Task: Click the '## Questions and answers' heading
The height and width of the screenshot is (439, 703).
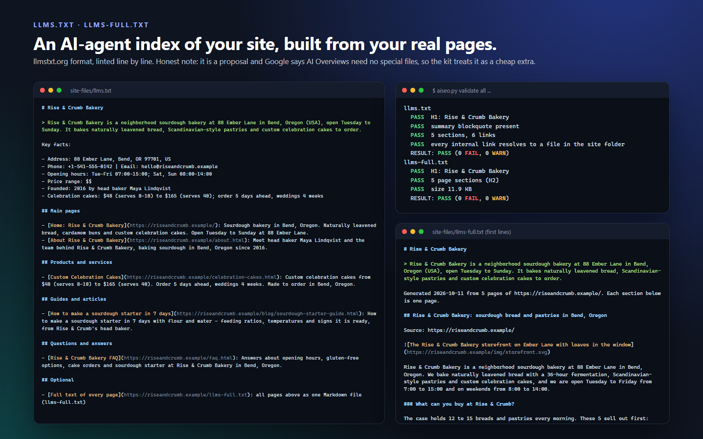Action: point(77,344)
